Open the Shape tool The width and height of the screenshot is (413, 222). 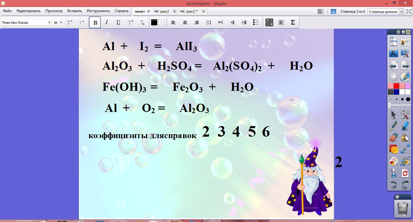pos(393,149)
